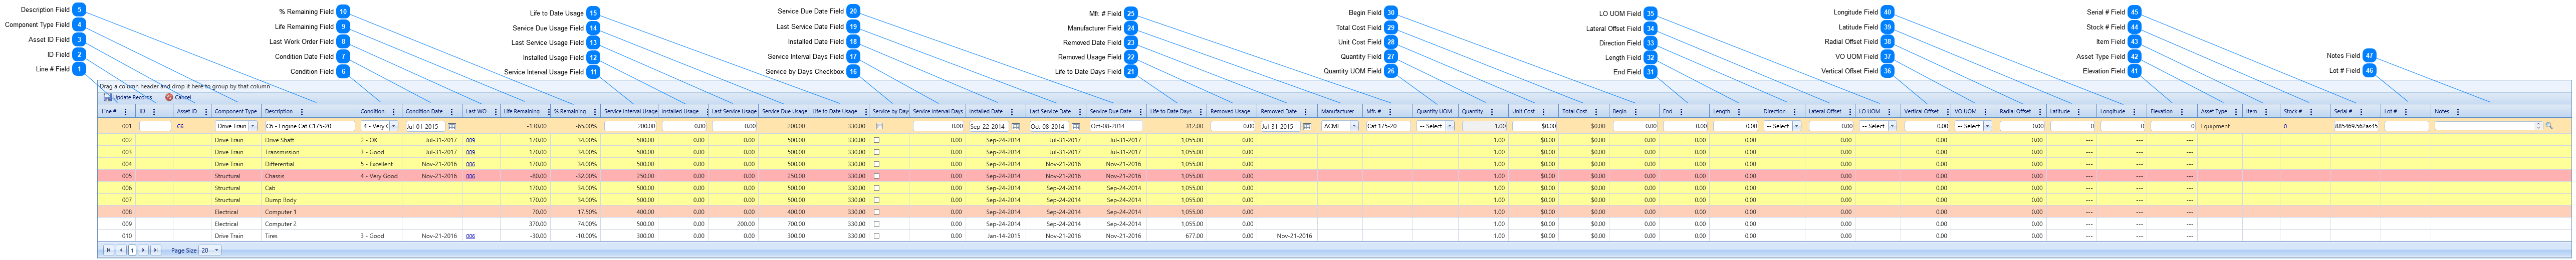2576x260 pixels.
Task: Open the LO UOM Select dropdown
Action: (x=1892, y=127)
